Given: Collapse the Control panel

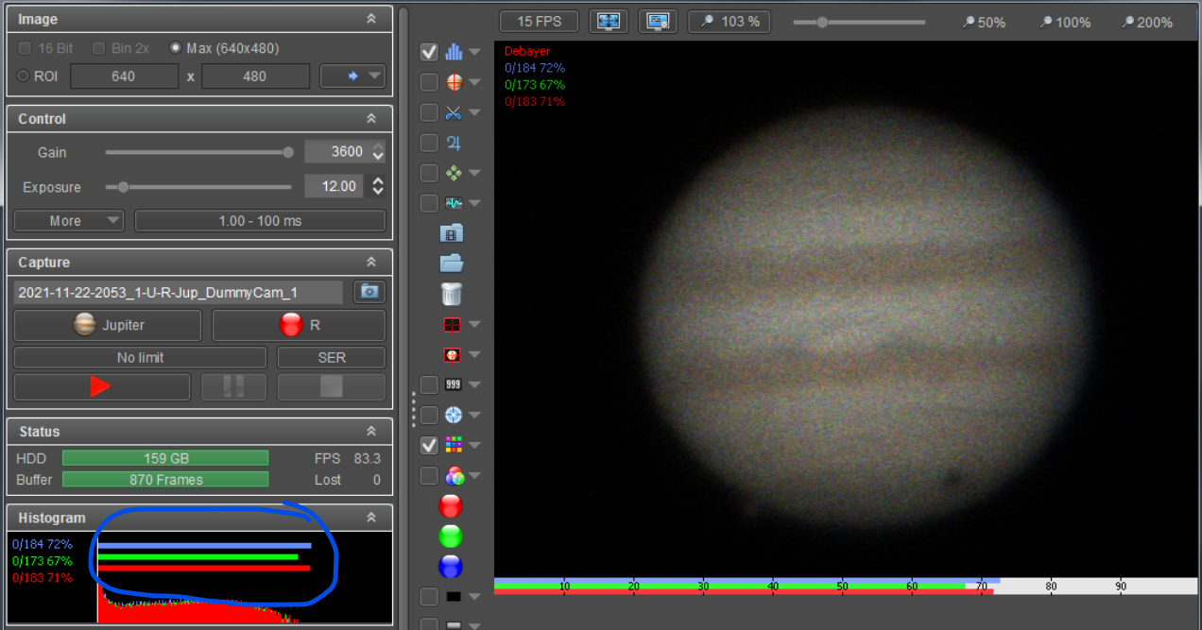Looking at the screenshot, I should coord(371,119).
